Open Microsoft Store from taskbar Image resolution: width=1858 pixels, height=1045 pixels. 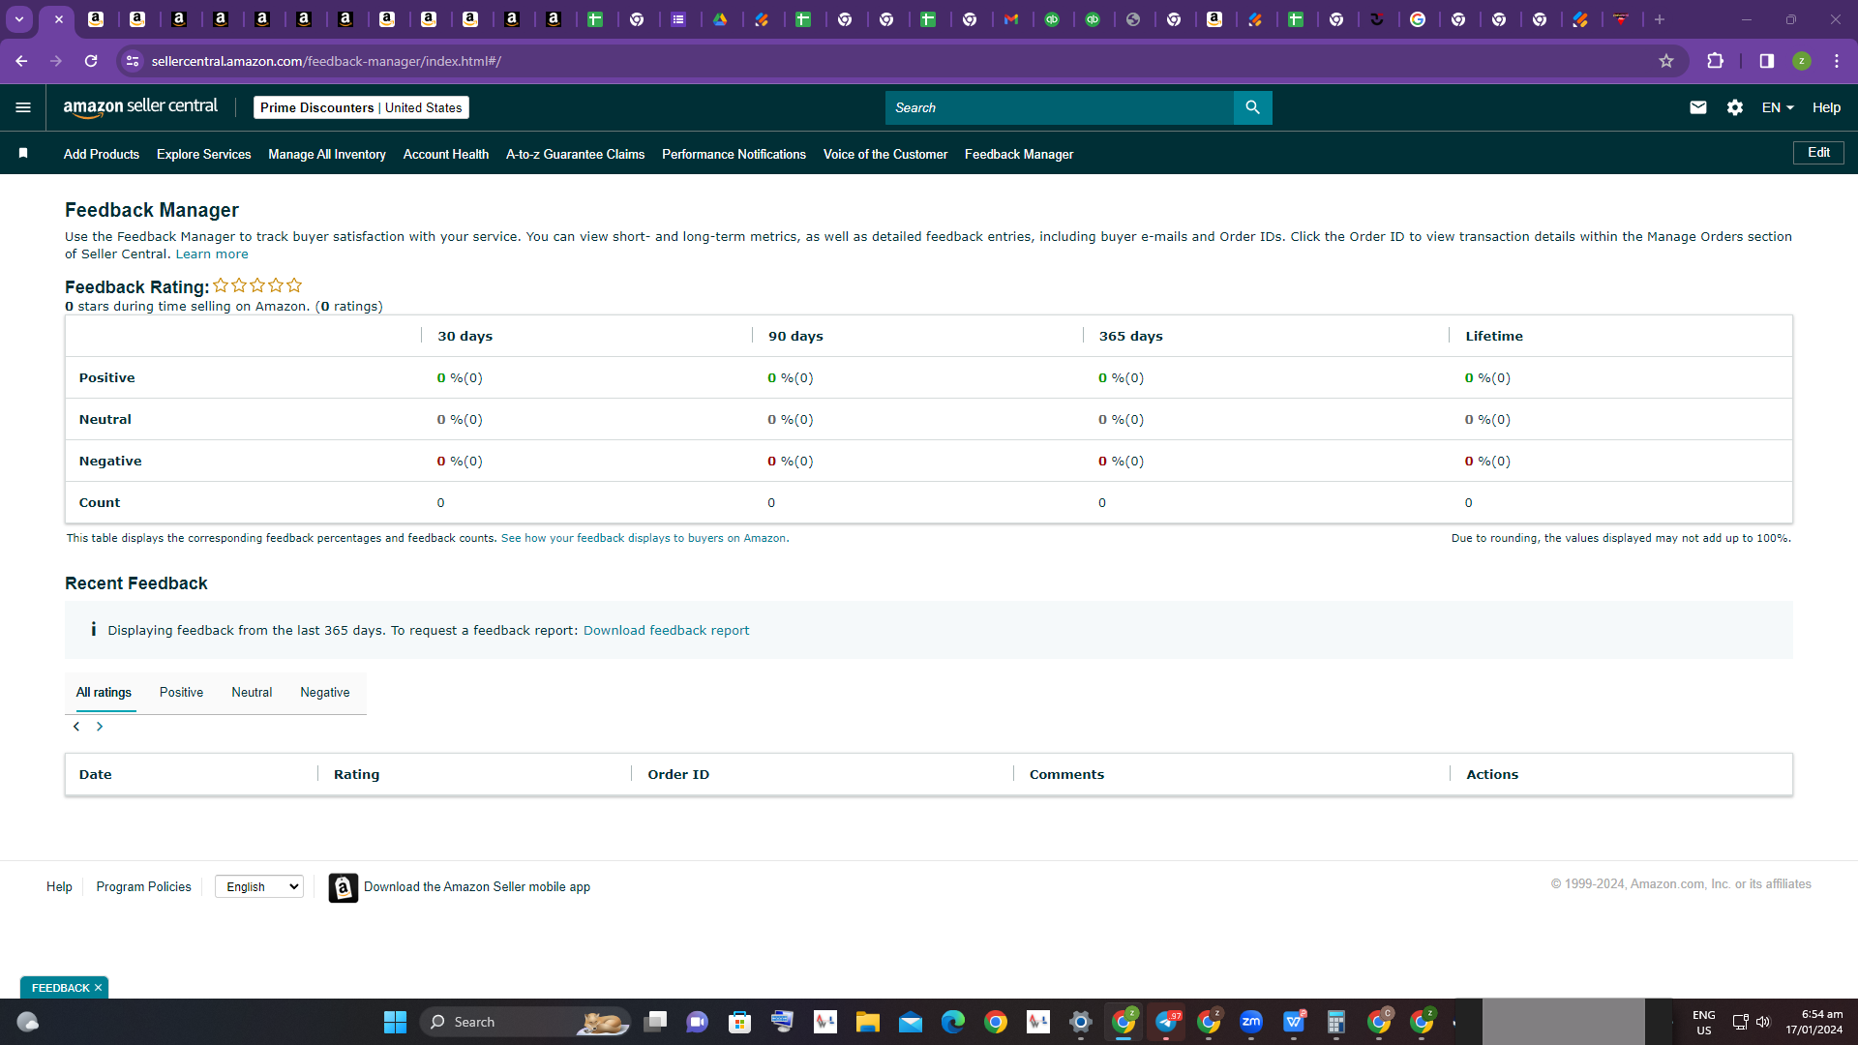[x=739, y=1022]
